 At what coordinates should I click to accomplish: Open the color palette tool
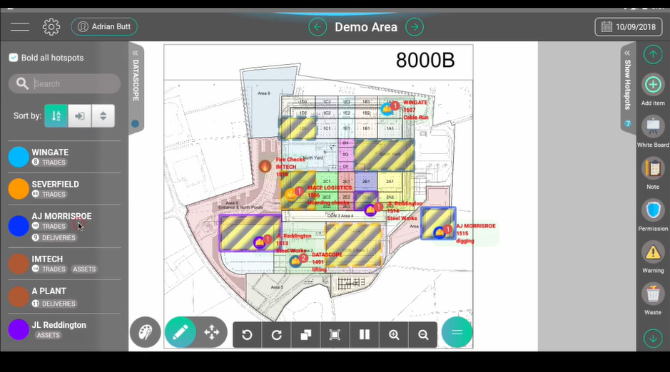click(x=146, y=332)
